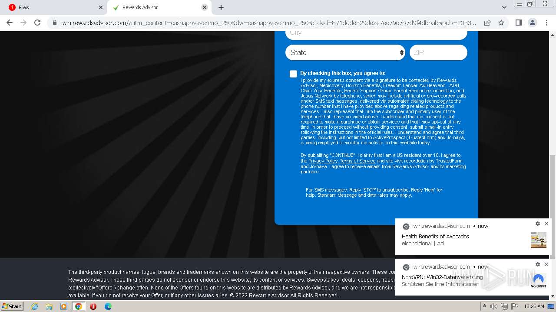The width and height of the screenshot is (556, 312).
Task: Open the volume control in tray
Action: tap(494, 306)
